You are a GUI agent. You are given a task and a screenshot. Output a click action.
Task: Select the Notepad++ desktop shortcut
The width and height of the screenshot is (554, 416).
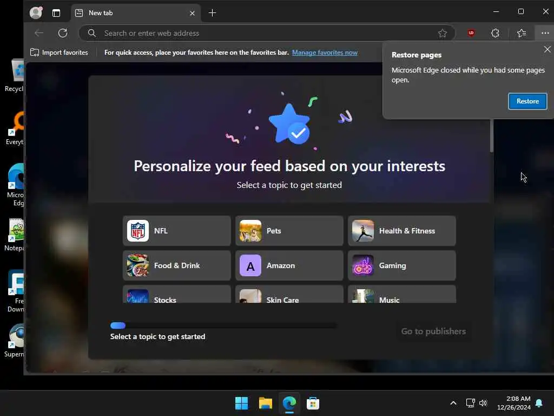click(x=15, y=235)
